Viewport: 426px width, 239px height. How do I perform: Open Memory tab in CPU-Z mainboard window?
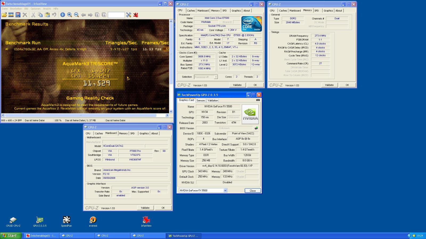coord(123,133)
